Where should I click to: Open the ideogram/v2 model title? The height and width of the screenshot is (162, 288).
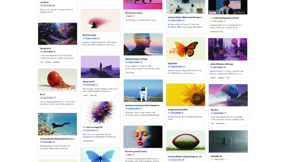tap(89, 82)
